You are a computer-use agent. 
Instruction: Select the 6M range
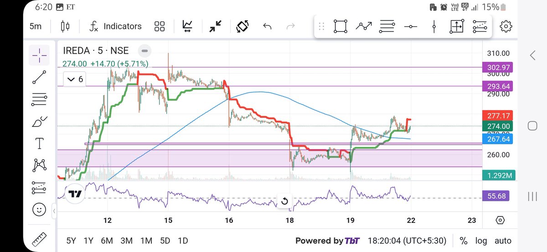[107, 241]
